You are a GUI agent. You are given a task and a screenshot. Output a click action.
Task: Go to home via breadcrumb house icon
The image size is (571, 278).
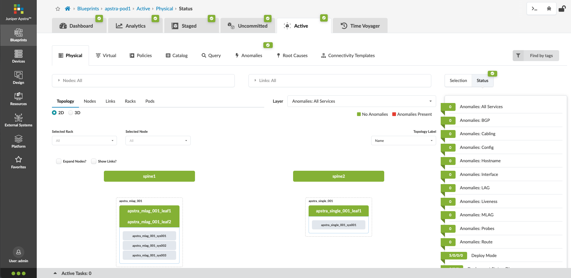point(67,9)
